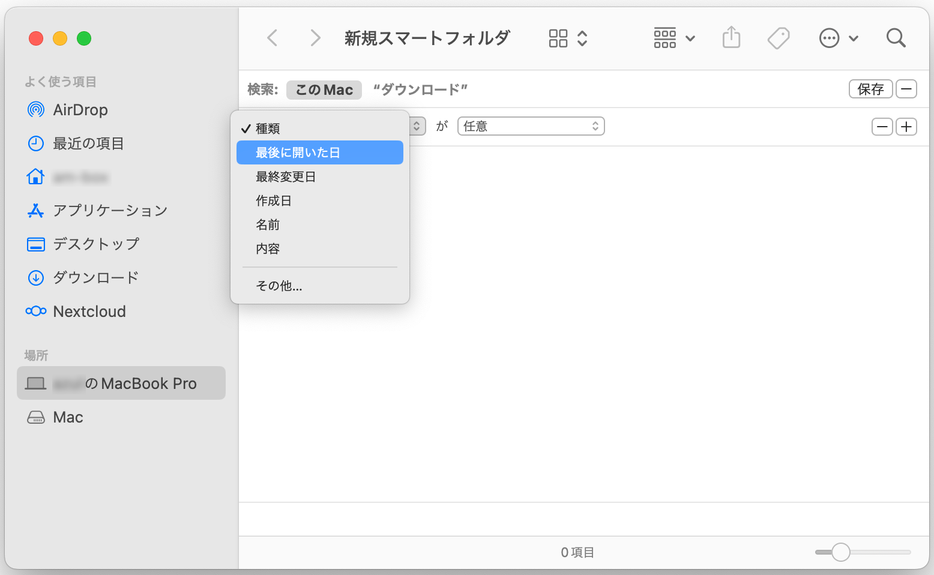Click the tag icon in toolbar
Viewport: 934px width, 575px height.
pyautogui.click(x=779, y=38)
